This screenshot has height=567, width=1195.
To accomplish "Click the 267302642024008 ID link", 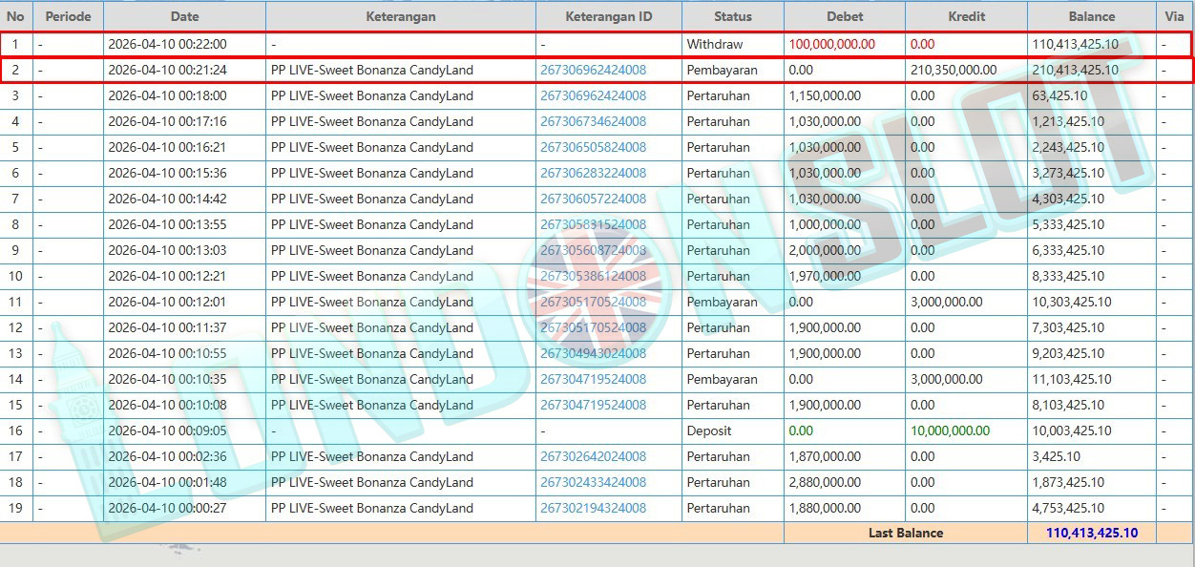I will [593, 456].
